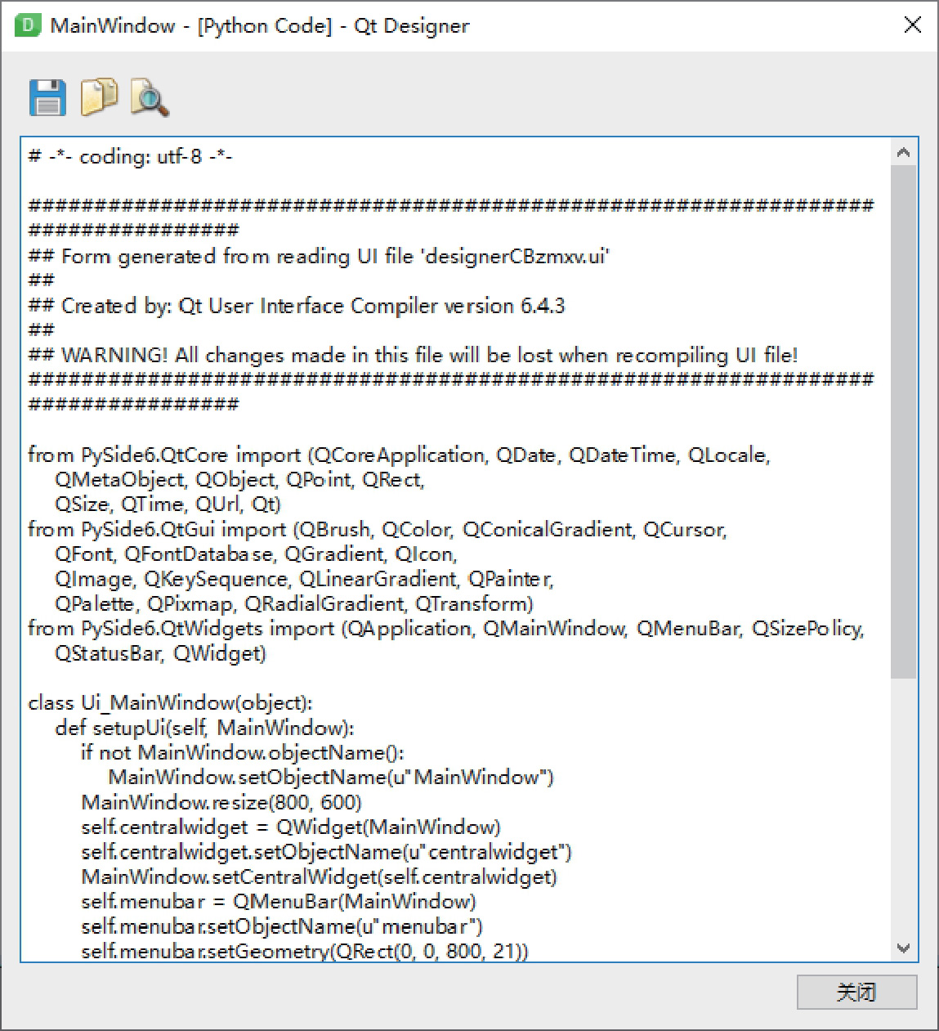Close the window with the X button

pyautogui.click(x=913, y=25)
